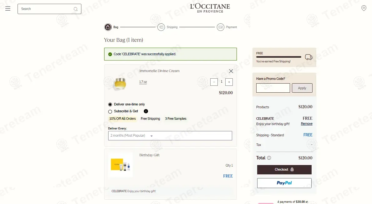Image resolution: width=372 pixels, height=204 pixels.
Task: Open the Deliver Every frequency dropdown
Action: 170,136
